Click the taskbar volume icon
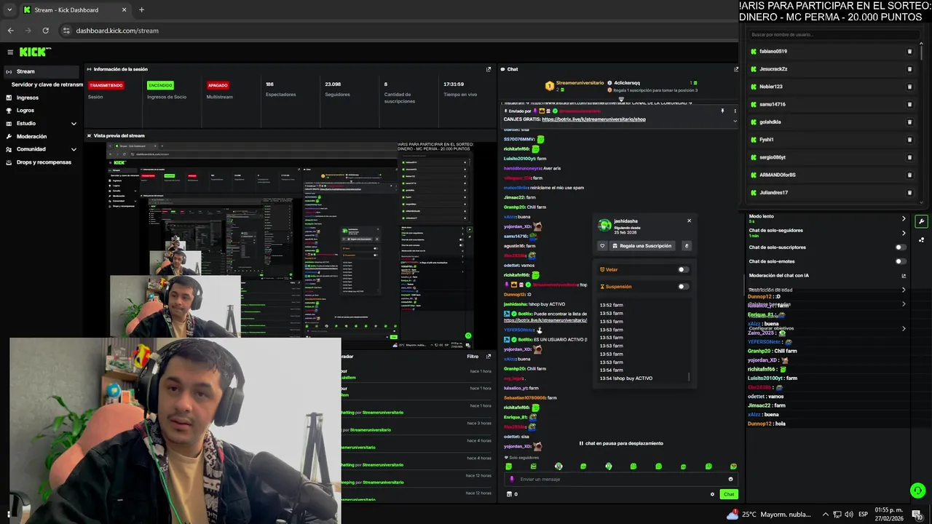The width and height of the screenshot is (932, 524). [849, 515]
